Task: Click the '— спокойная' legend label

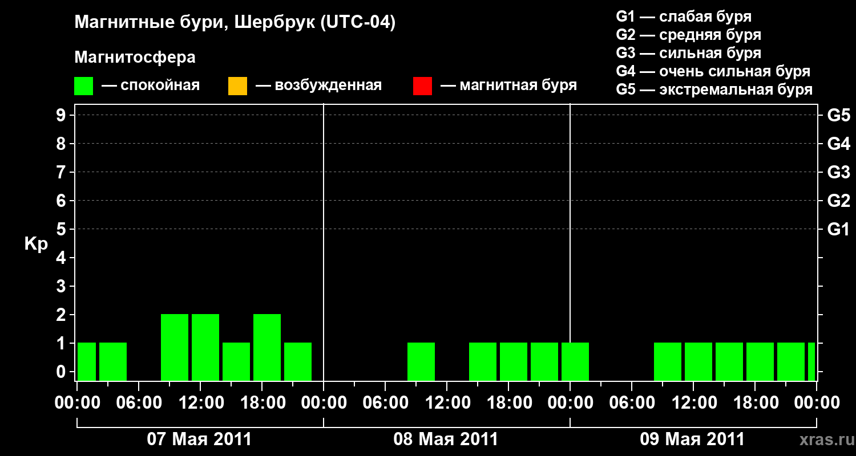Action: 151,85
